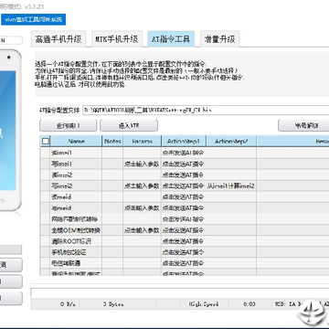
Task: Click the 0 B/s status bar entry
Action: (x=68, y=304)
